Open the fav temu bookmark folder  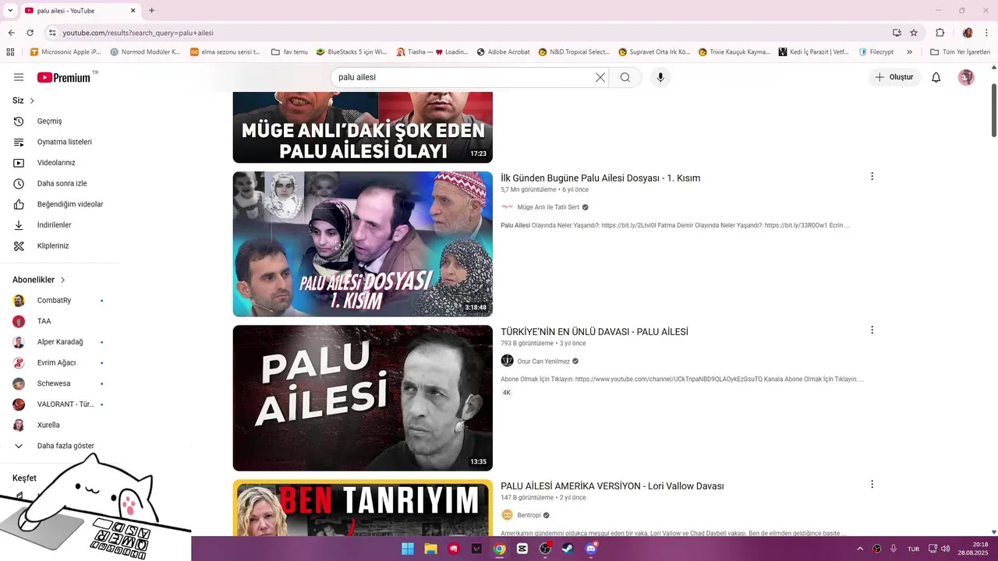tap(289, 52)
